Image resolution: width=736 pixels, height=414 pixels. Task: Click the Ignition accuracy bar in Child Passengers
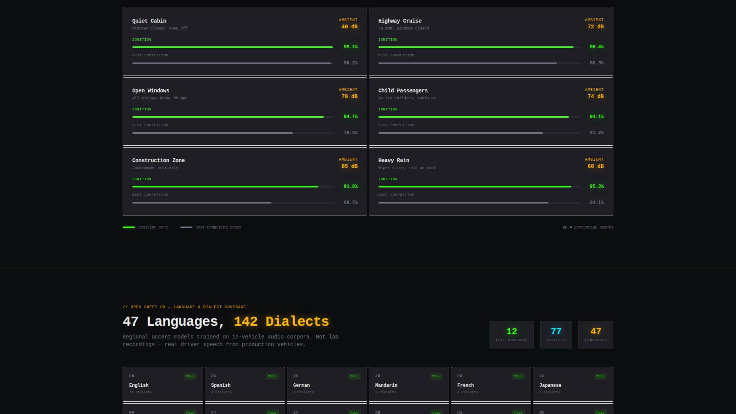click(479, 117)
